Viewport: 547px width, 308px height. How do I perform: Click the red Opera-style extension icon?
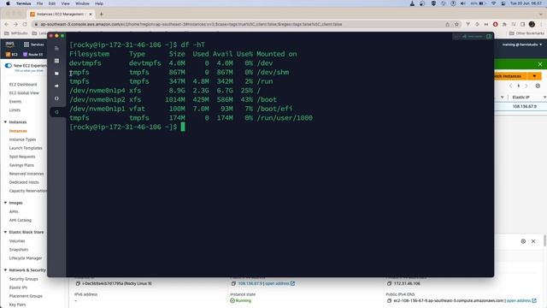click(495, 24)
